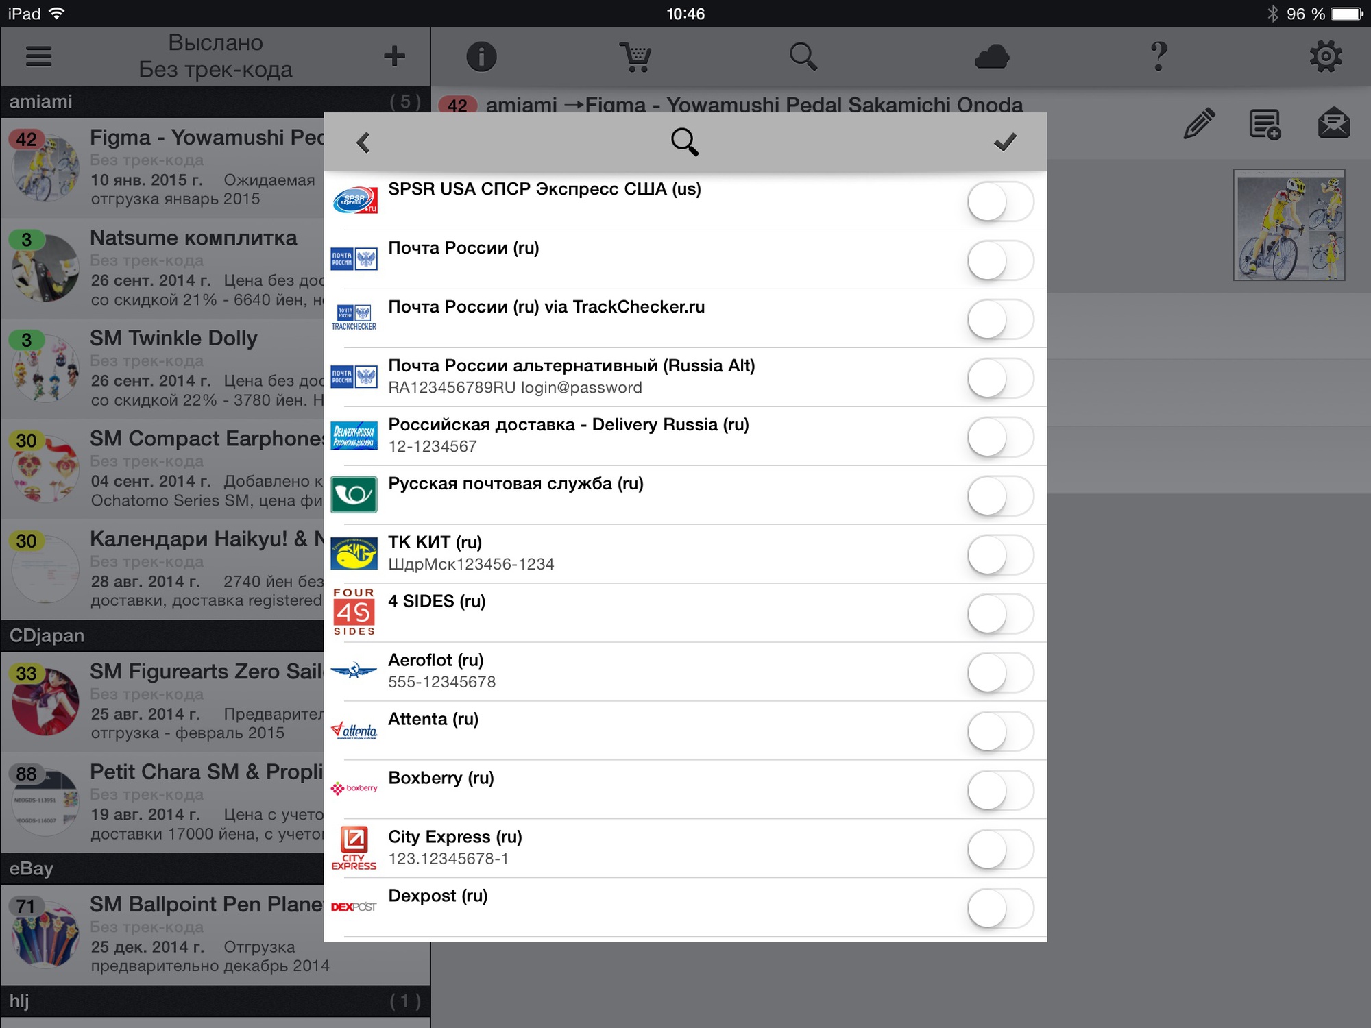Open the hamburger menu
Viewport: 1371px width, 1028px height.
coord(38,56)
